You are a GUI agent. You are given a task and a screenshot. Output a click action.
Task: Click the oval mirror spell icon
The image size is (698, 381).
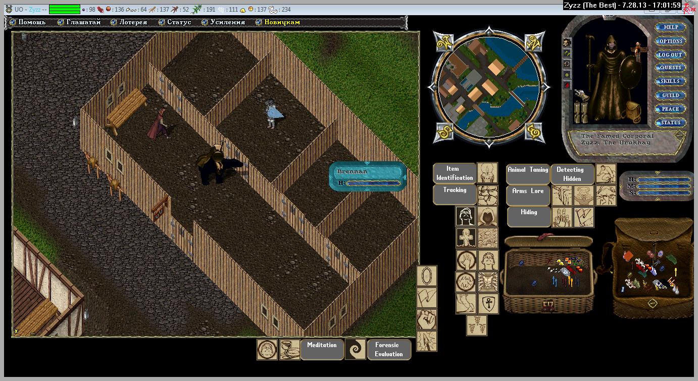(427, 276)
